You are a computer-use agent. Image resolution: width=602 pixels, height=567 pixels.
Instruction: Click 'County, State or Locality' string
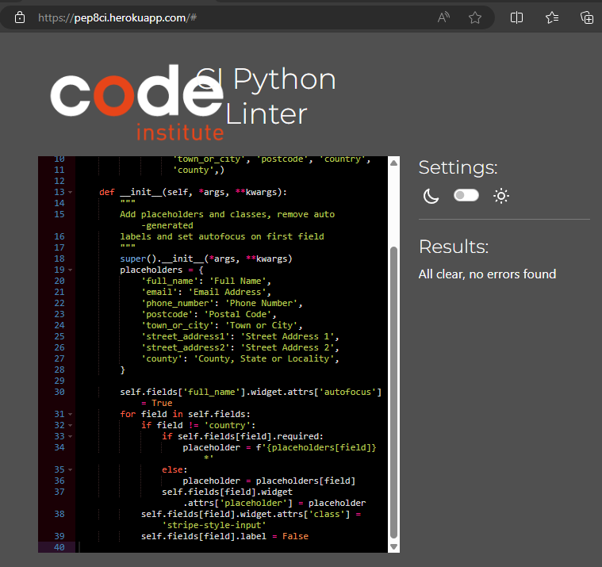click(264, 359)
